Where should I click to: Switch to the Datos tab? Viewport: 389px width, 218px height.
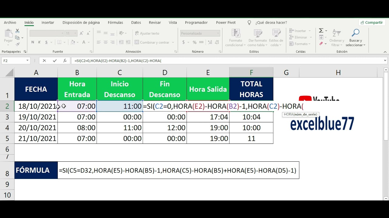(x=136, y=23)
